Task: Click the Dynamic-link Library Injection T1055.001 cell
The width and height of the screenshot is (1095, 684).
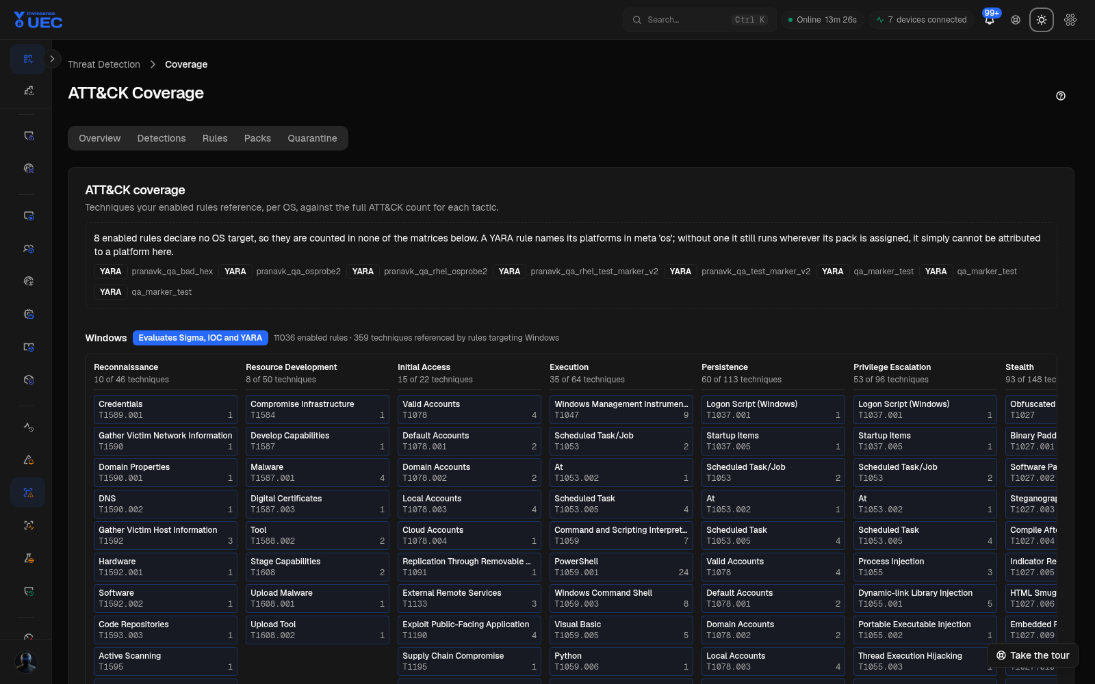Action: pos(925,598)
